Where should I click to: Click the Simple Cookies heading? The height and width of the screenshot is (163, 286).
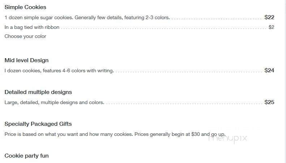[x=25, y=7]
